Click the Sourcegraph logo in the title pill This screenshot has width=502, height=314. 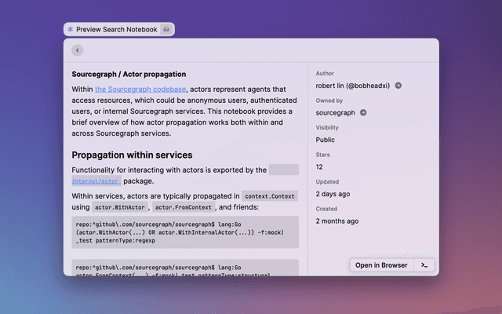pyautogui.click(x=71, y=30)
